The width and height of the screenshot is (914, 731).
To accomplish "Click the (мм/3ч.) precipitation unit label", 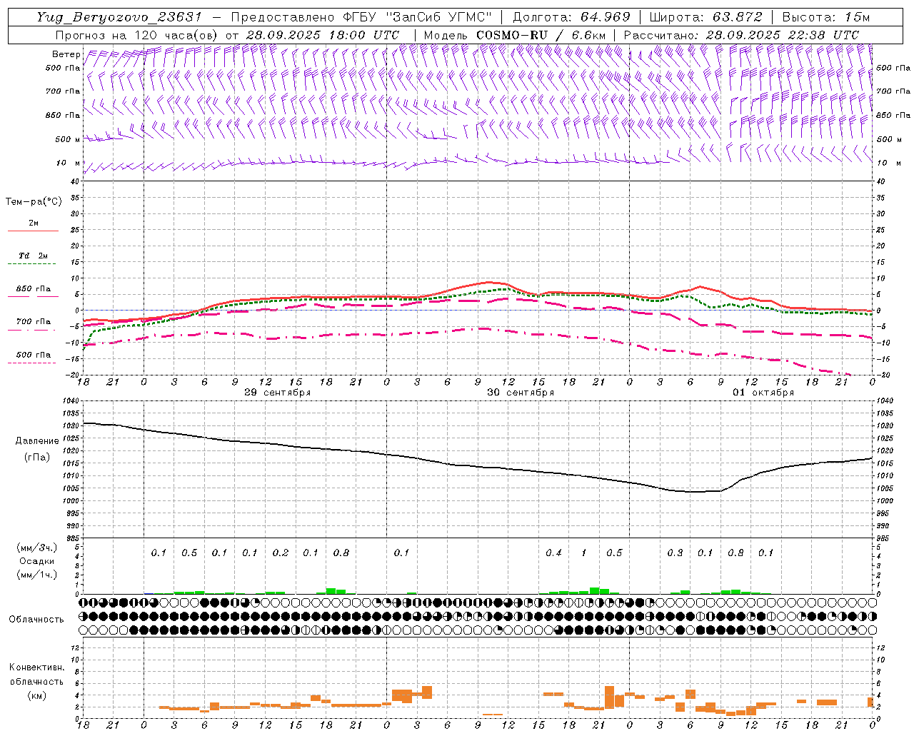I will pos(37,548).
